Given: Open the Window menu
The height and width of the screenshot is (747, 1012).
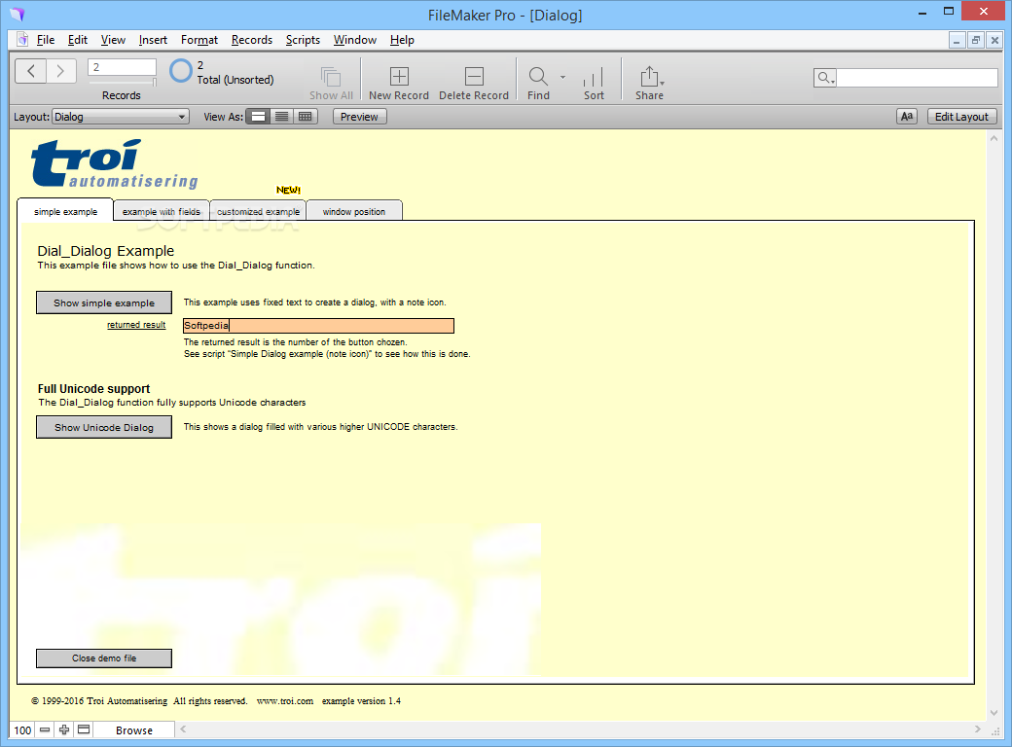Looking at the screenshot, I should (355, 40).
